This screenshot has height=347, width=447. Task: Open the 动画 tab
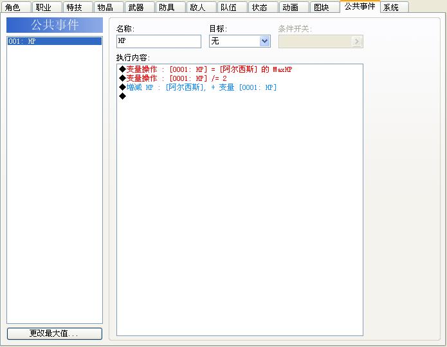[x=294, y=7]
